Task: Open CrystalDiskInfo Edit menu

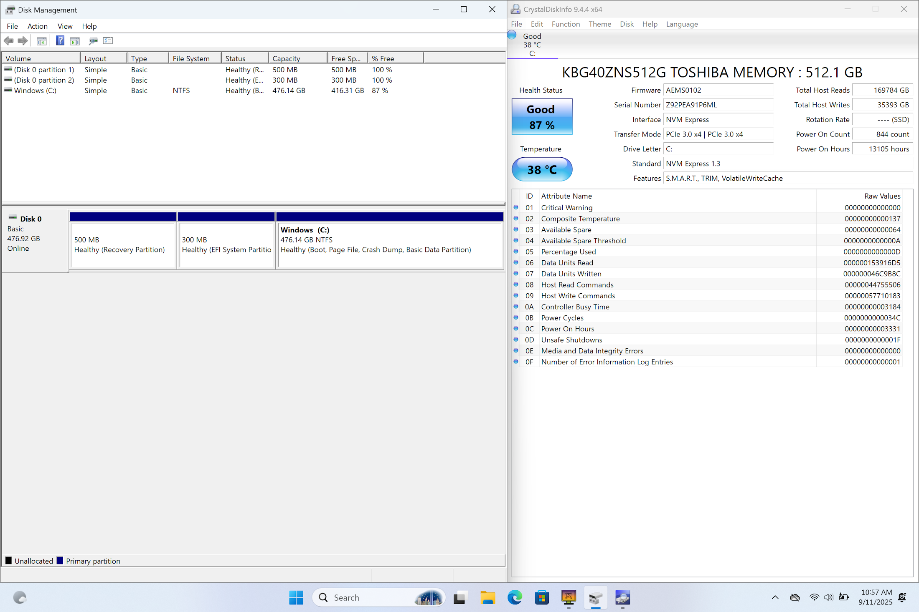Action: point(537,24)
